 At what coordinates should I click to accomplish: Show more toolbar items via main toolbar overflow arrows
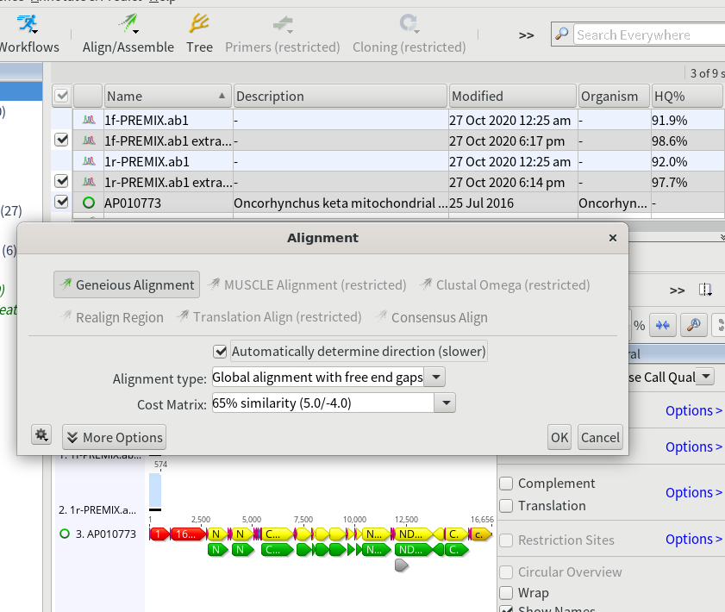tap(526, 35)
